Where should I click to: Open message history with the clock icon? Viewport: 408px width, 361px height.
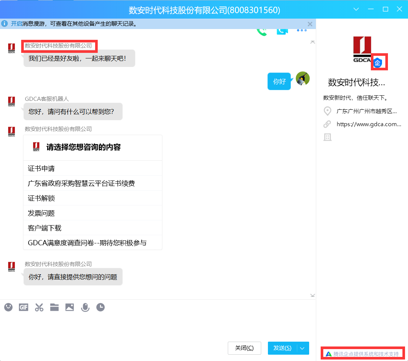100,307
